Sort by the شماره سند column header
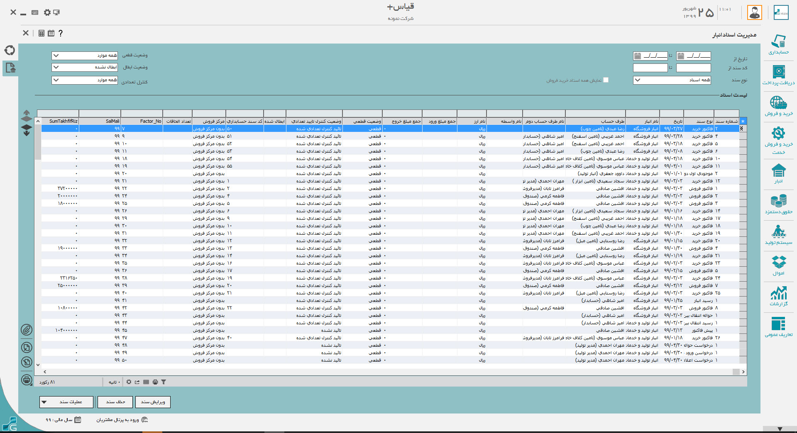 pos(726,121)
